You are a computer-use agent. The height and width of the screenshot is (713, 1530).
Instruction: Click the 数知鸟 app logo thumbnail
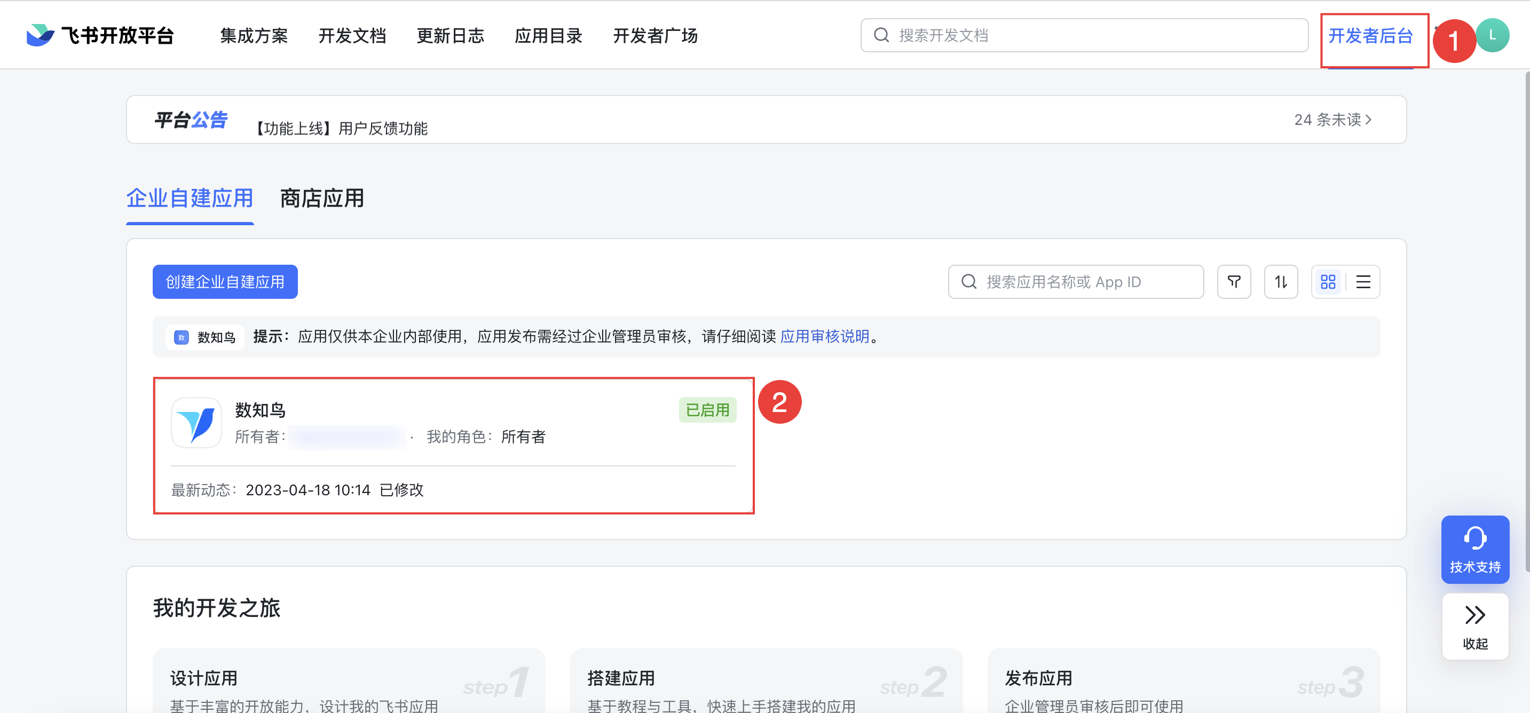(196, 423)
